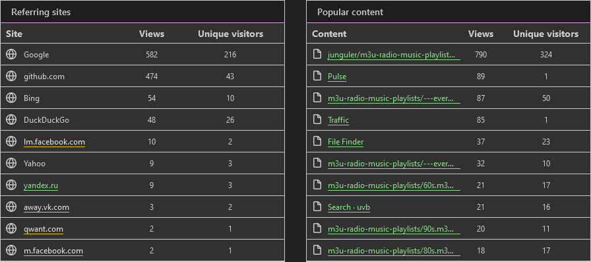Open the Traffic content link

tap(338, 120)
